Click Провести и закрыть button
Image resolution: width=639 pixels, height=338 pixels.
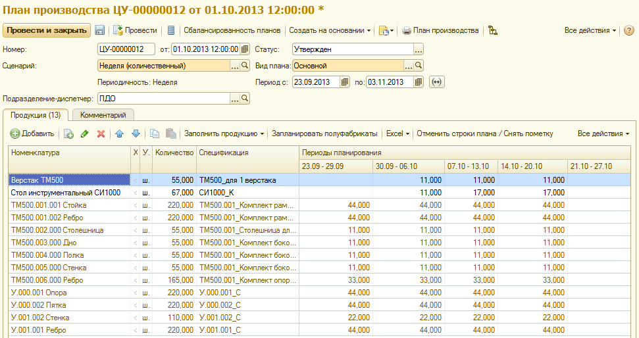tap(46, 30)
